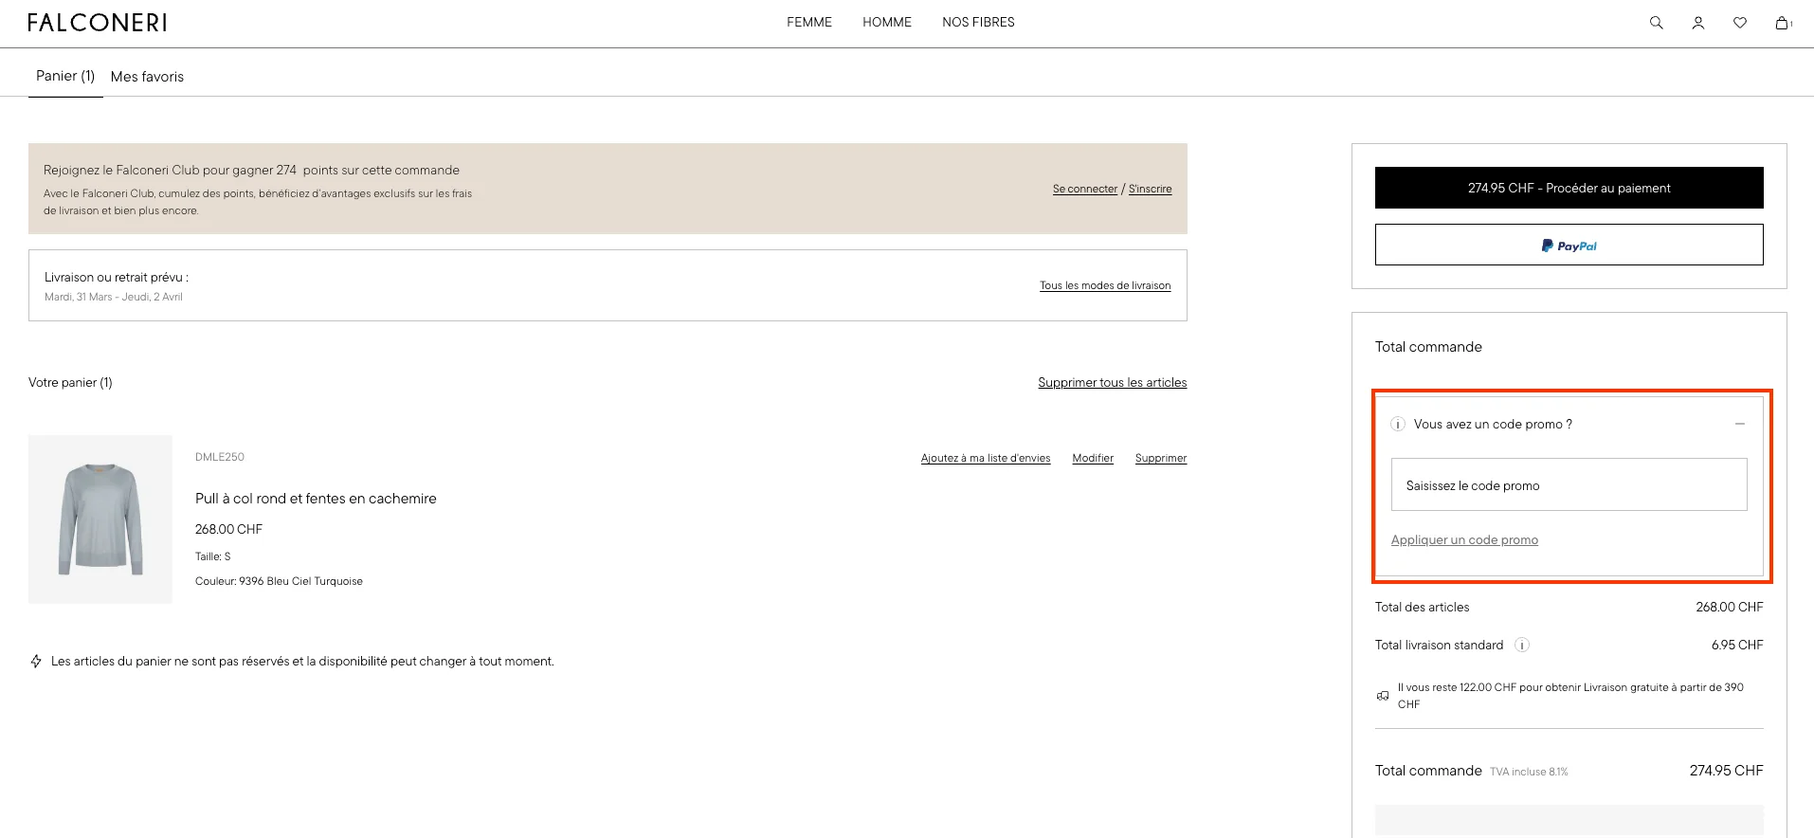Click Modifier for the cashmere pull
Viewport: 1814px width, 838px height.
point(1092,458)
